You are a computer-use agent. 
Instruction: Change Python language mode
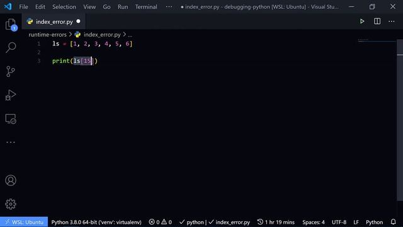(x=374, y=222)
